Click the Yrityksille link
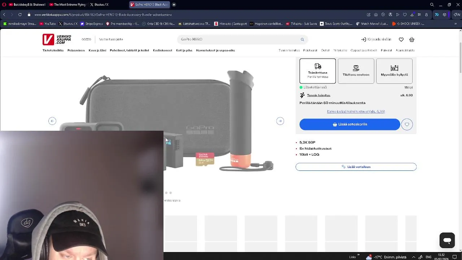This screenshot has width=462, height=260. point(340,51)
